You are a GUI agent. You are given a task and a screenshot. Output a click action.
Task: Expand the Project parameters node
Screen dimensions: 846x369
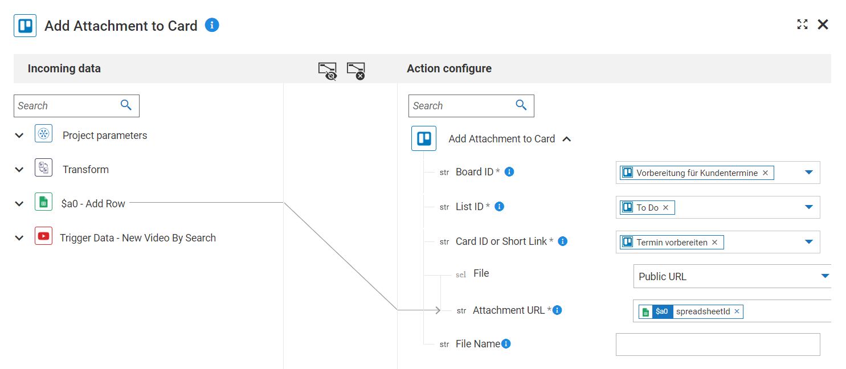coord(19,136)
